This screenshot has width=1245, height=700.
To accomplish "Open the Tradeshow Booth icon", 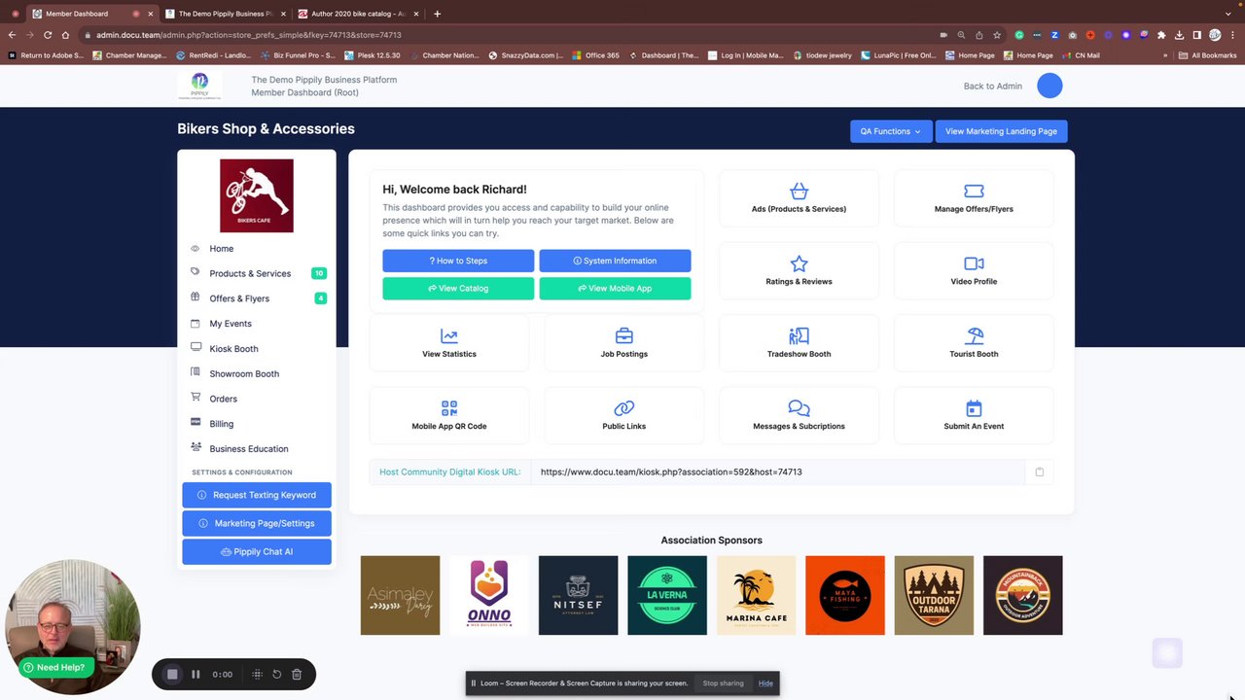I will [x=799, y=336].
